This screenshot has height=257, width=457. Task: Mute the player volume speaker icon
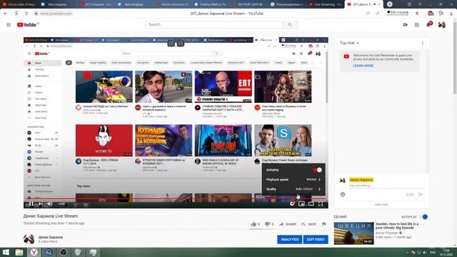[50, 204]
